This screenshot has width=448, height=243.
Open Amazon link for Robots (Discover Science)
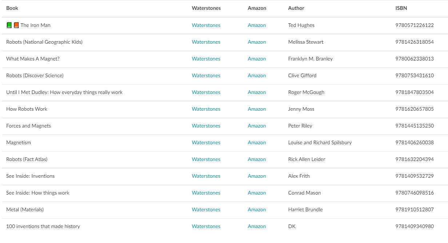coord(257,75)
